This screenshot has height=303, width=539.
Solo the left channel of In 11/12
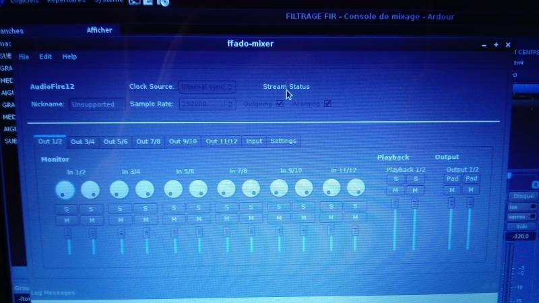pos(331,206)
